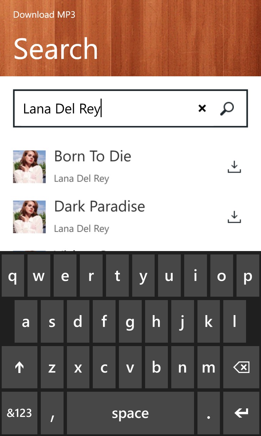Download the Born To Die song
261x436 pixels.
point(234,167)
